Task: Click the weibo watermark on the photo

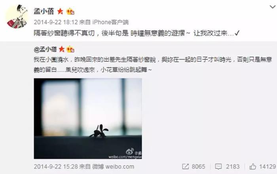Action: point(125,154)
